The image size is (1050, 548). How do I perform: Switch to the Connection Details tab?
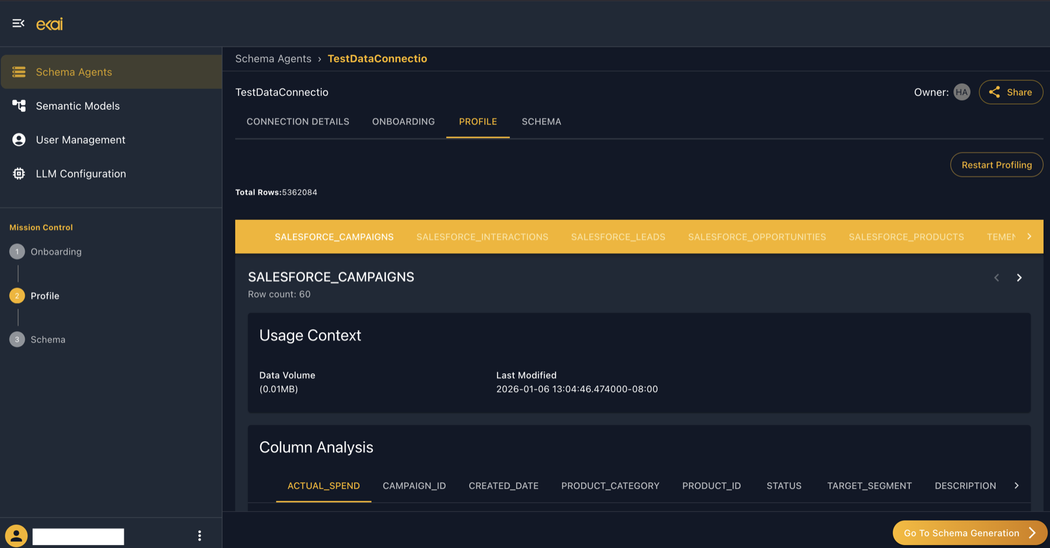click(x=297, y=121)
